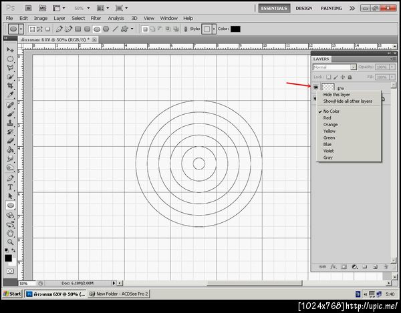Choose Show/Hide all other layers

(349, 101)
